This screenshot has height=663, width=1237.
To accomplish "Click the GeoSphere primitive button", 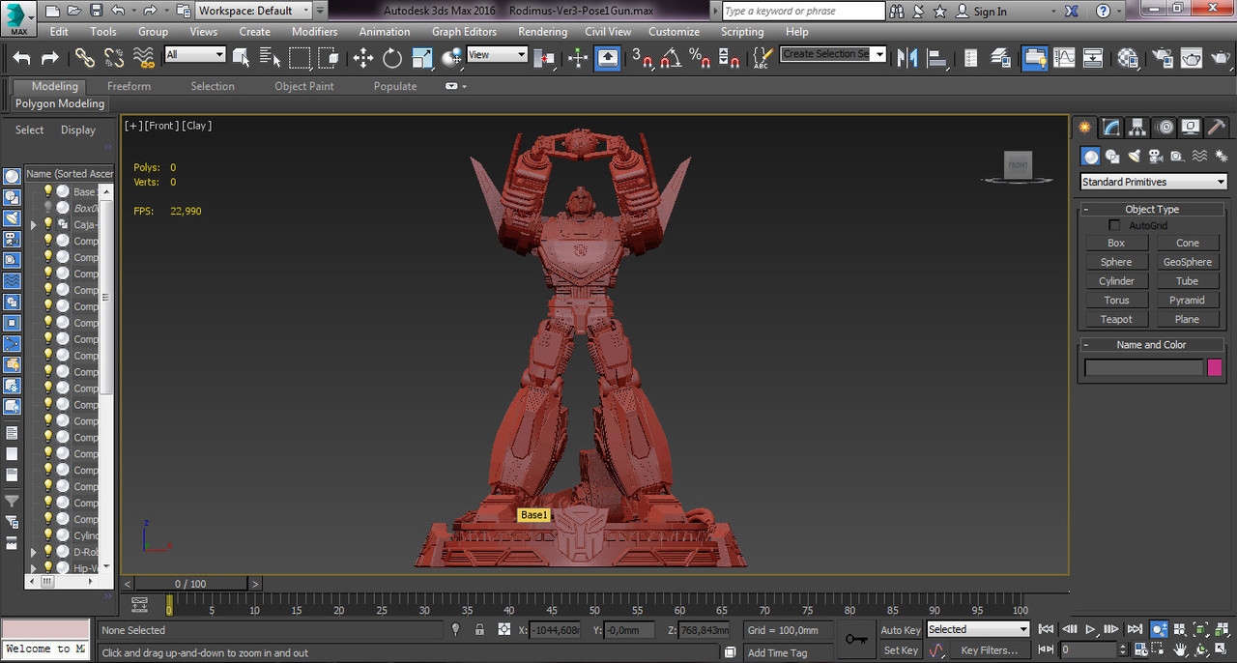I will (x=1188, y=262).
